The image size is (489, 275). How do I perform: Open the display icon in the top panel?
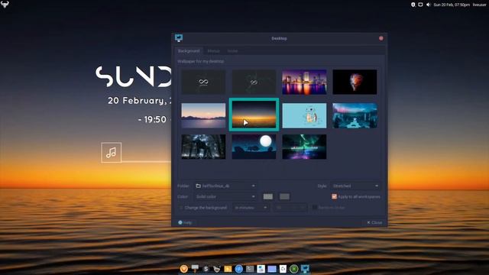(420, 5)
